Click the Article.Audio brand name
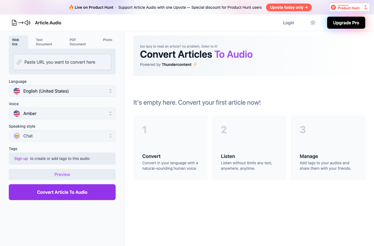This screenshot has width=374, height=246. 48,23
